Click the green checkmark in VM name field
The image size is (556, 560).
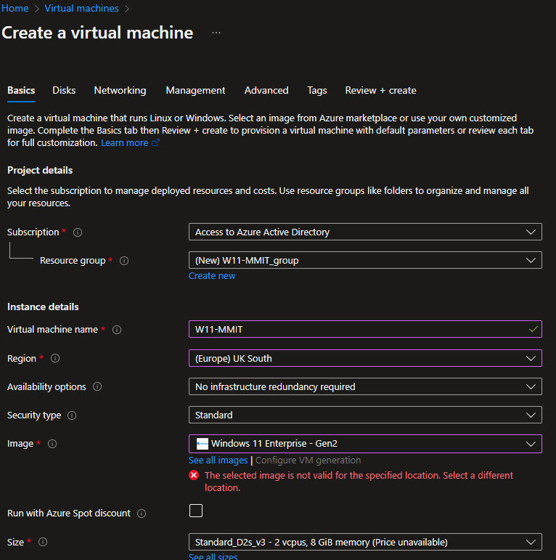tap(533, 329)
